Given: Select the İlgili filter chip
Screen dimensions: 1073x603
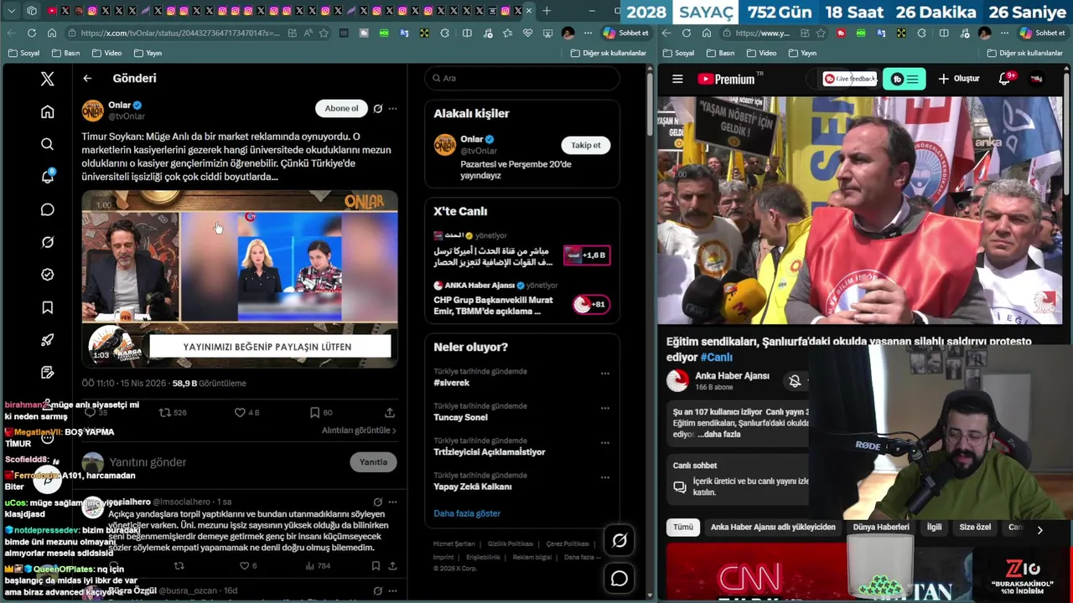Looking at the screenshot, I should pos(934,528).
